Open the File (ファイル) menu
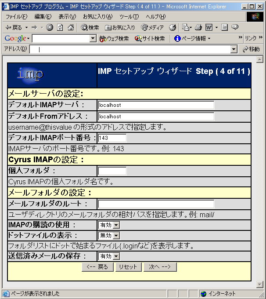The height and width of the screenshot is (299, 266). (16, 17)
